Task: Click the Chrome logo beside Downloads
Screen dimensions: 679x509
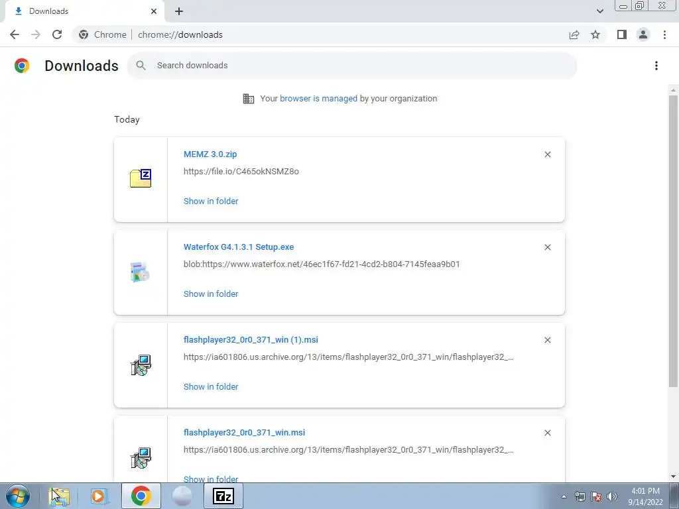Action: [22, 66]
